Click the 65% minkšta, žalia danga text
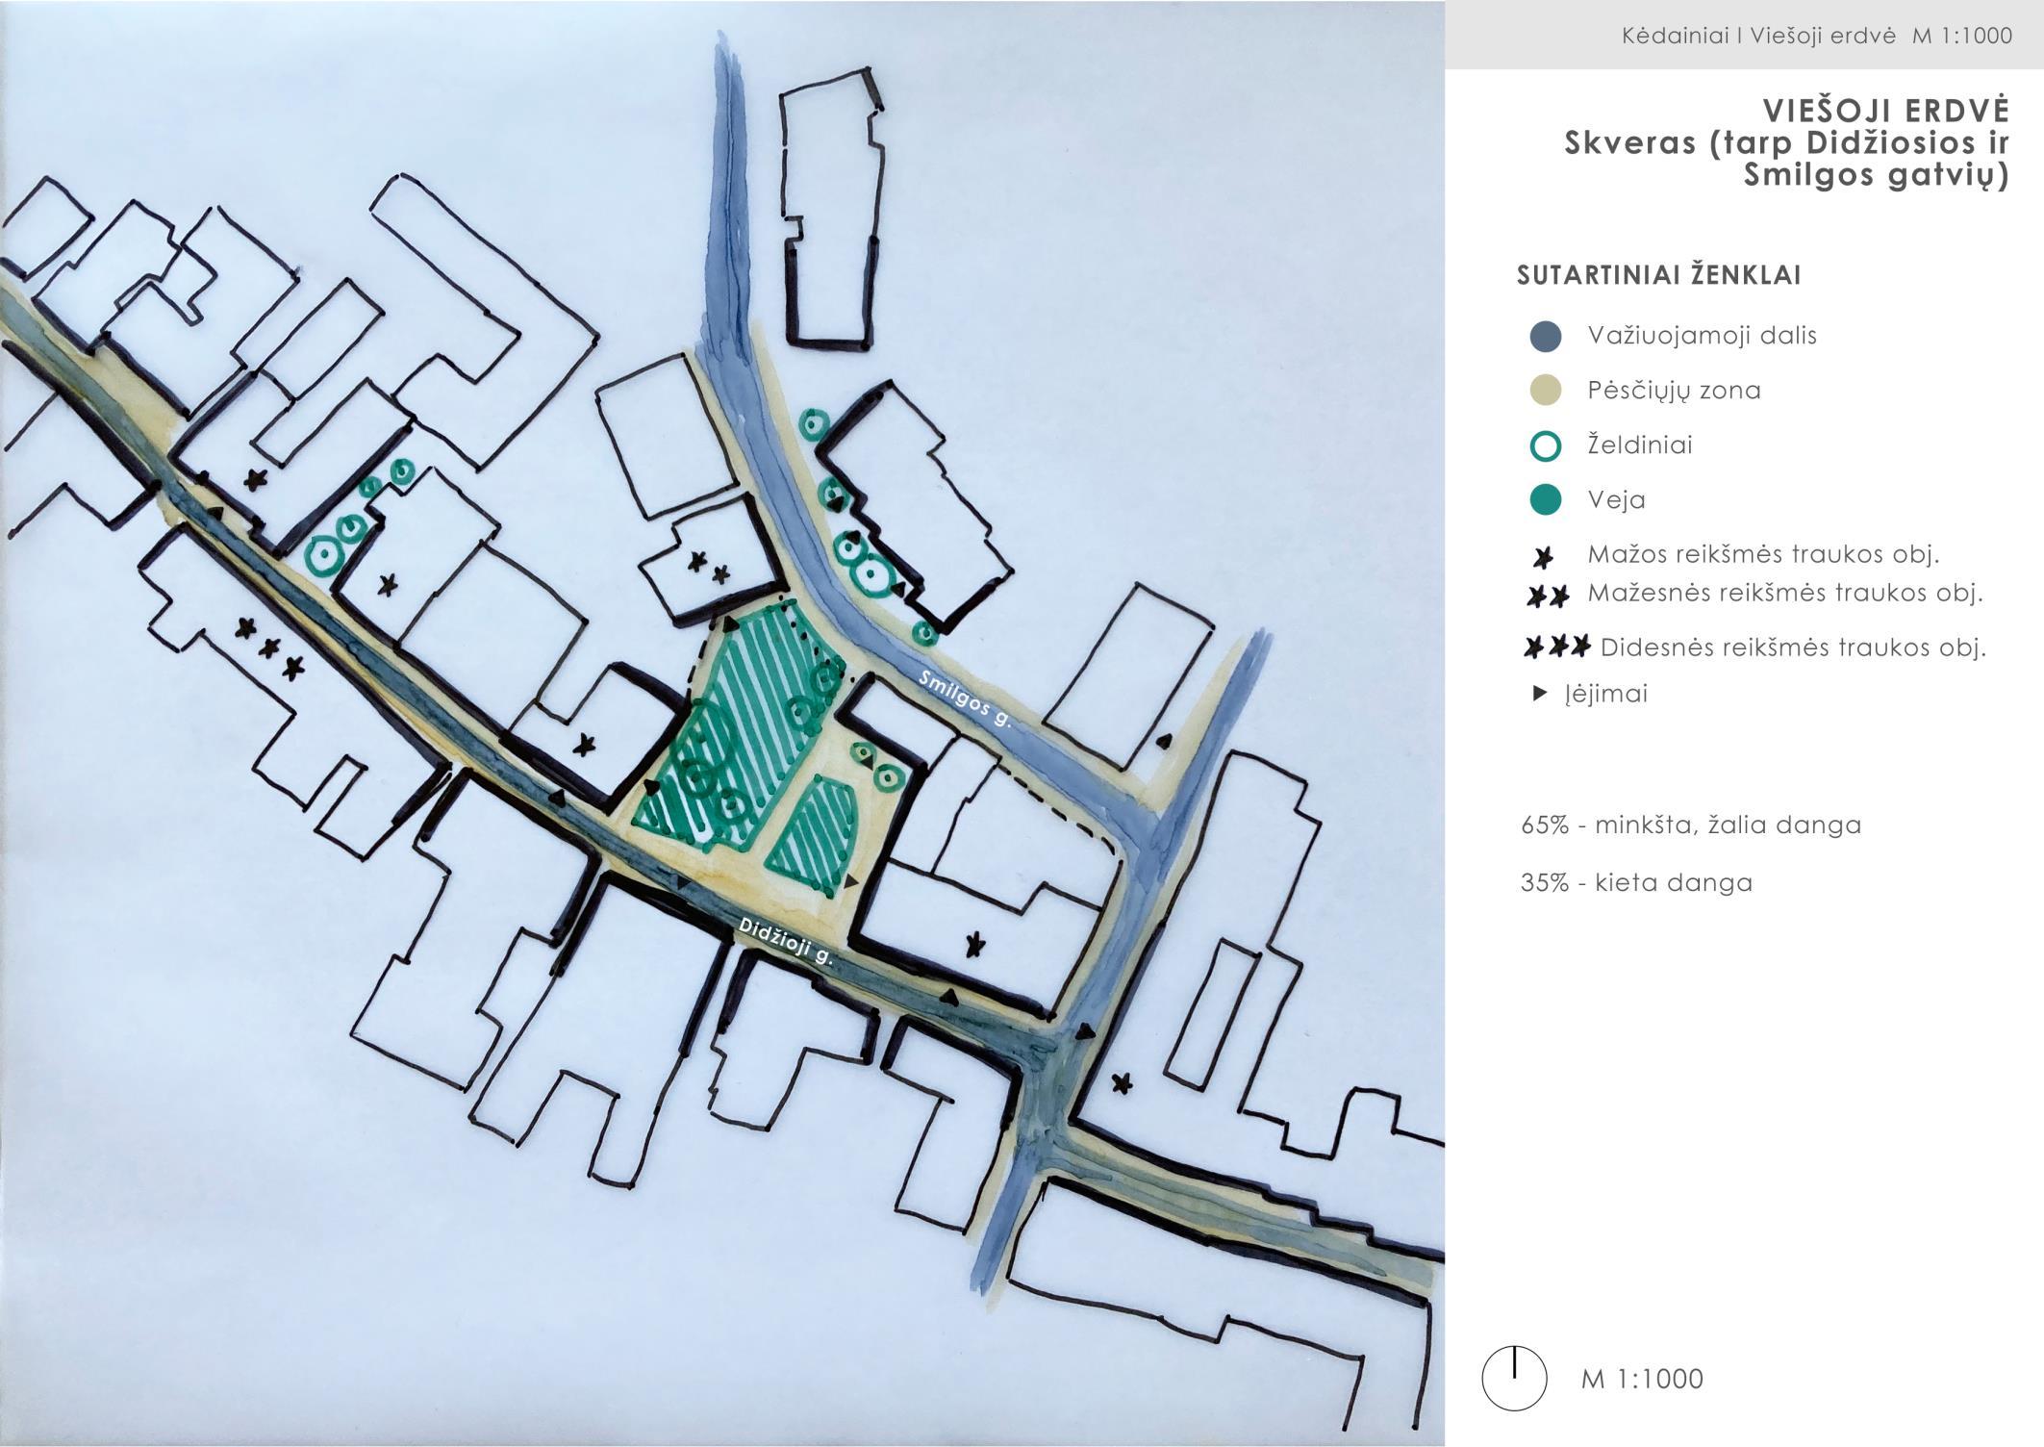This screenshot has height=1447, width=2044. pyautogui.click(x=1690, y=825)
